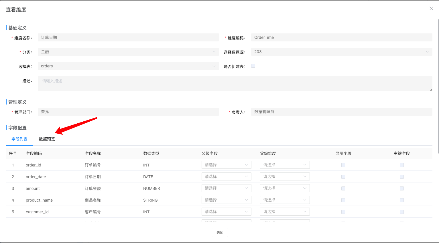Select the 字段列表 tab
439x243 pixels.
click(19, 139)
